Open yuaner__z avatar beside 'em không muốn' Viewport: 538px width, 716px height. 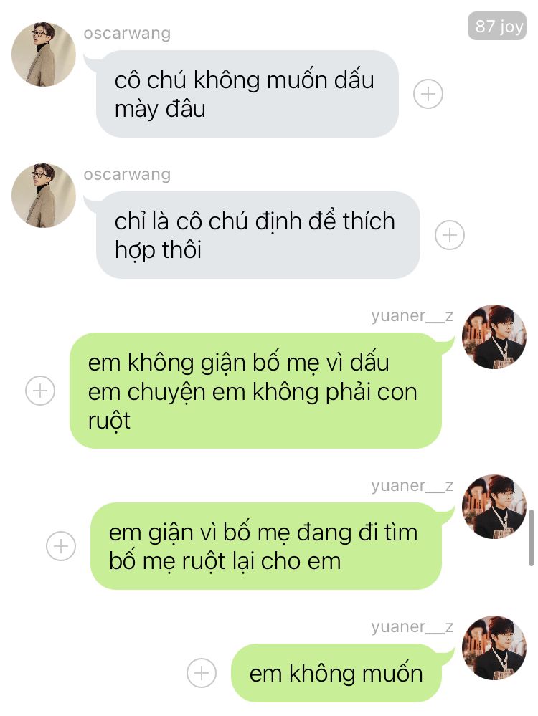point(494,647)
